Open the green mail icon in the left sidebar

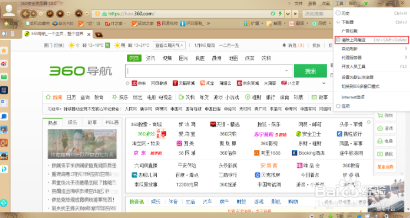pyautogui.click(x=4, y=77)
